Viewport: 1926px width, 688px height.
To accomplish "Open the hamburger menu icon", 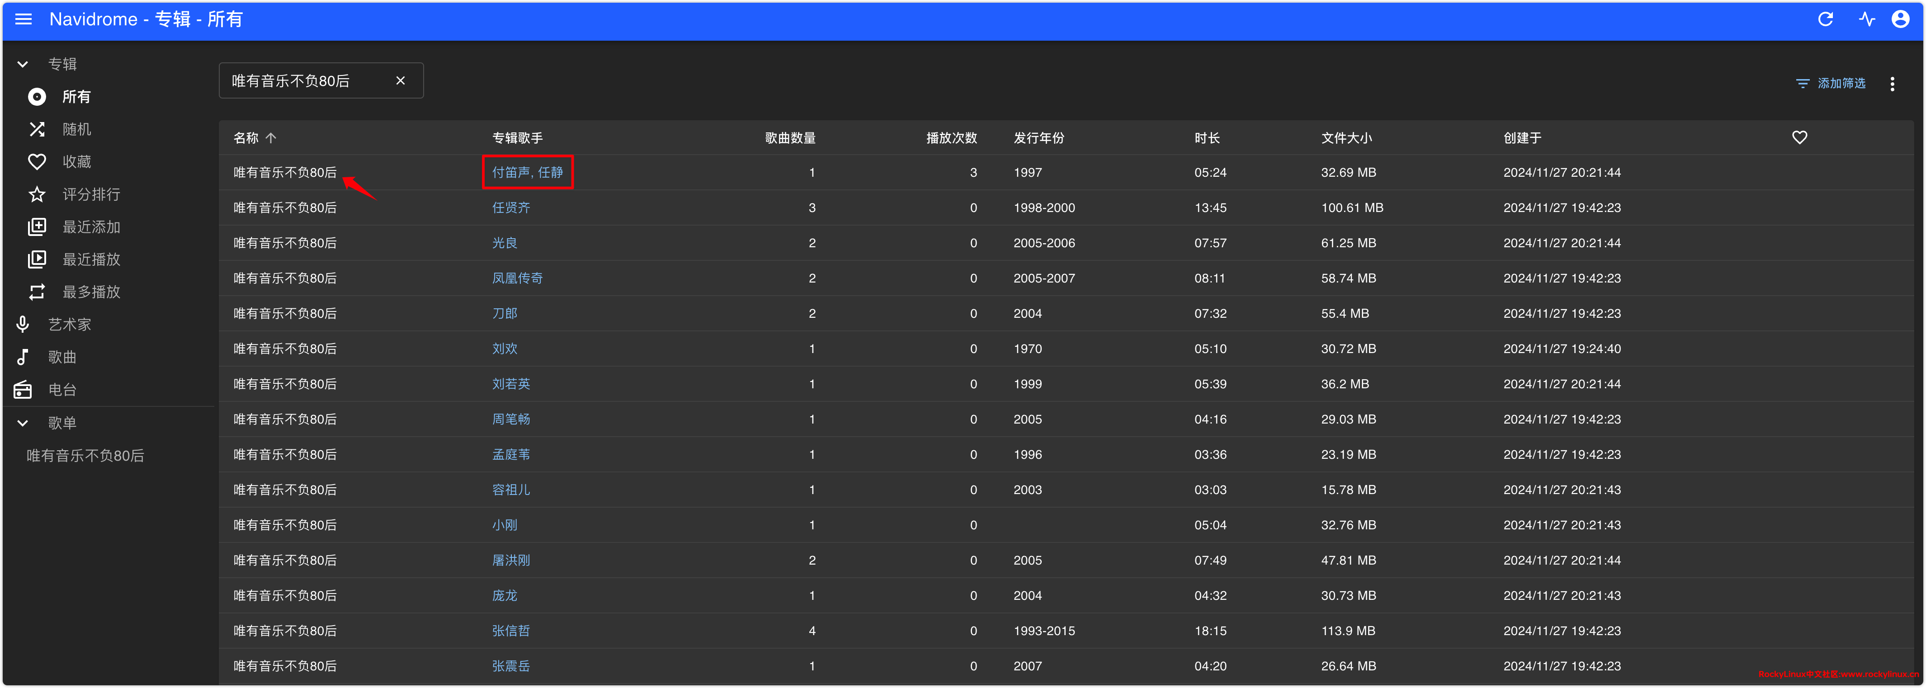I will 23,19.
